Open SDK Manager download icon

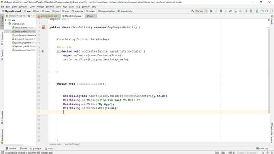(257, 11)
